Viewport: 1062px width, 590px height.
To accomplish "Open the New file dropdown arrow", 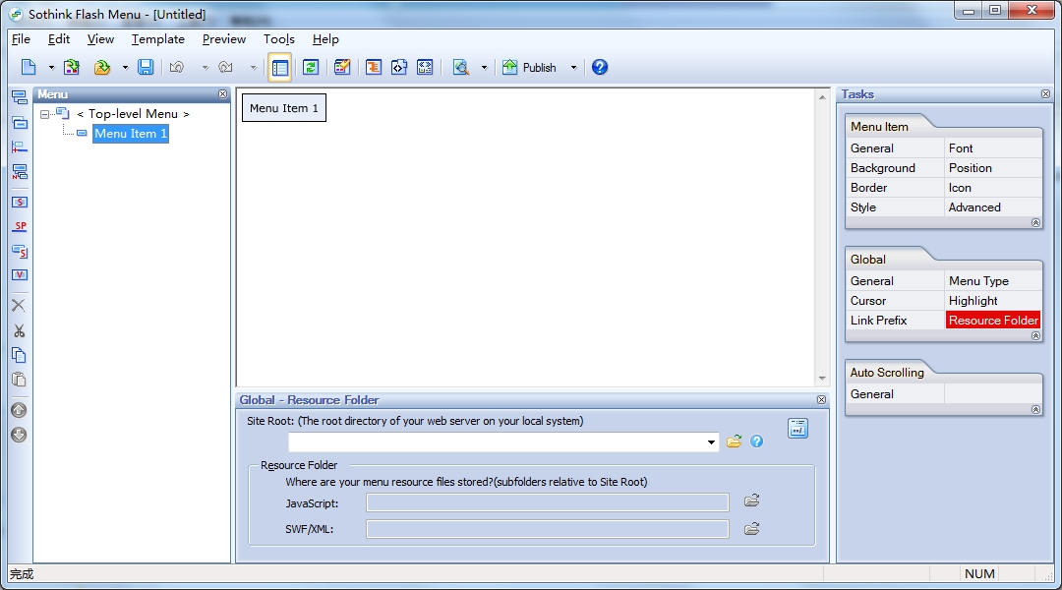I will [51, 68].
